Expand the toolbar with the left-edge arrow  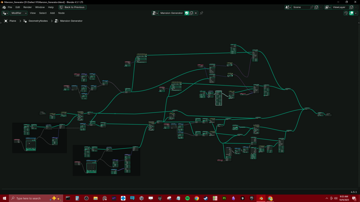coord(1,23)
